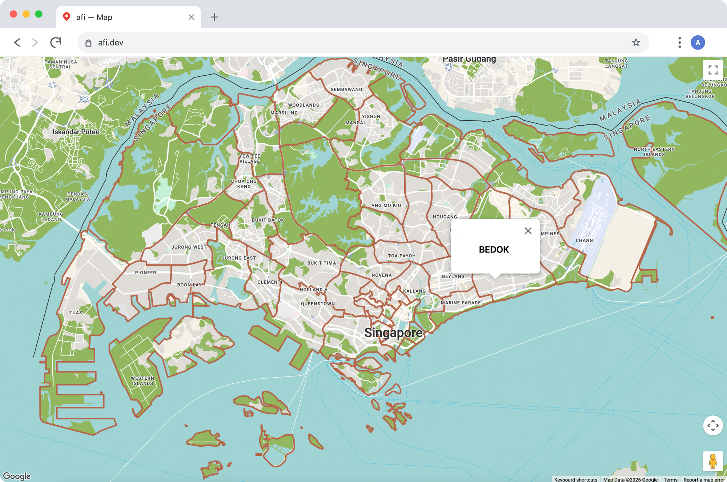
Task: Click the JURONG WEST area label
Action: click(x=189, y=247)
